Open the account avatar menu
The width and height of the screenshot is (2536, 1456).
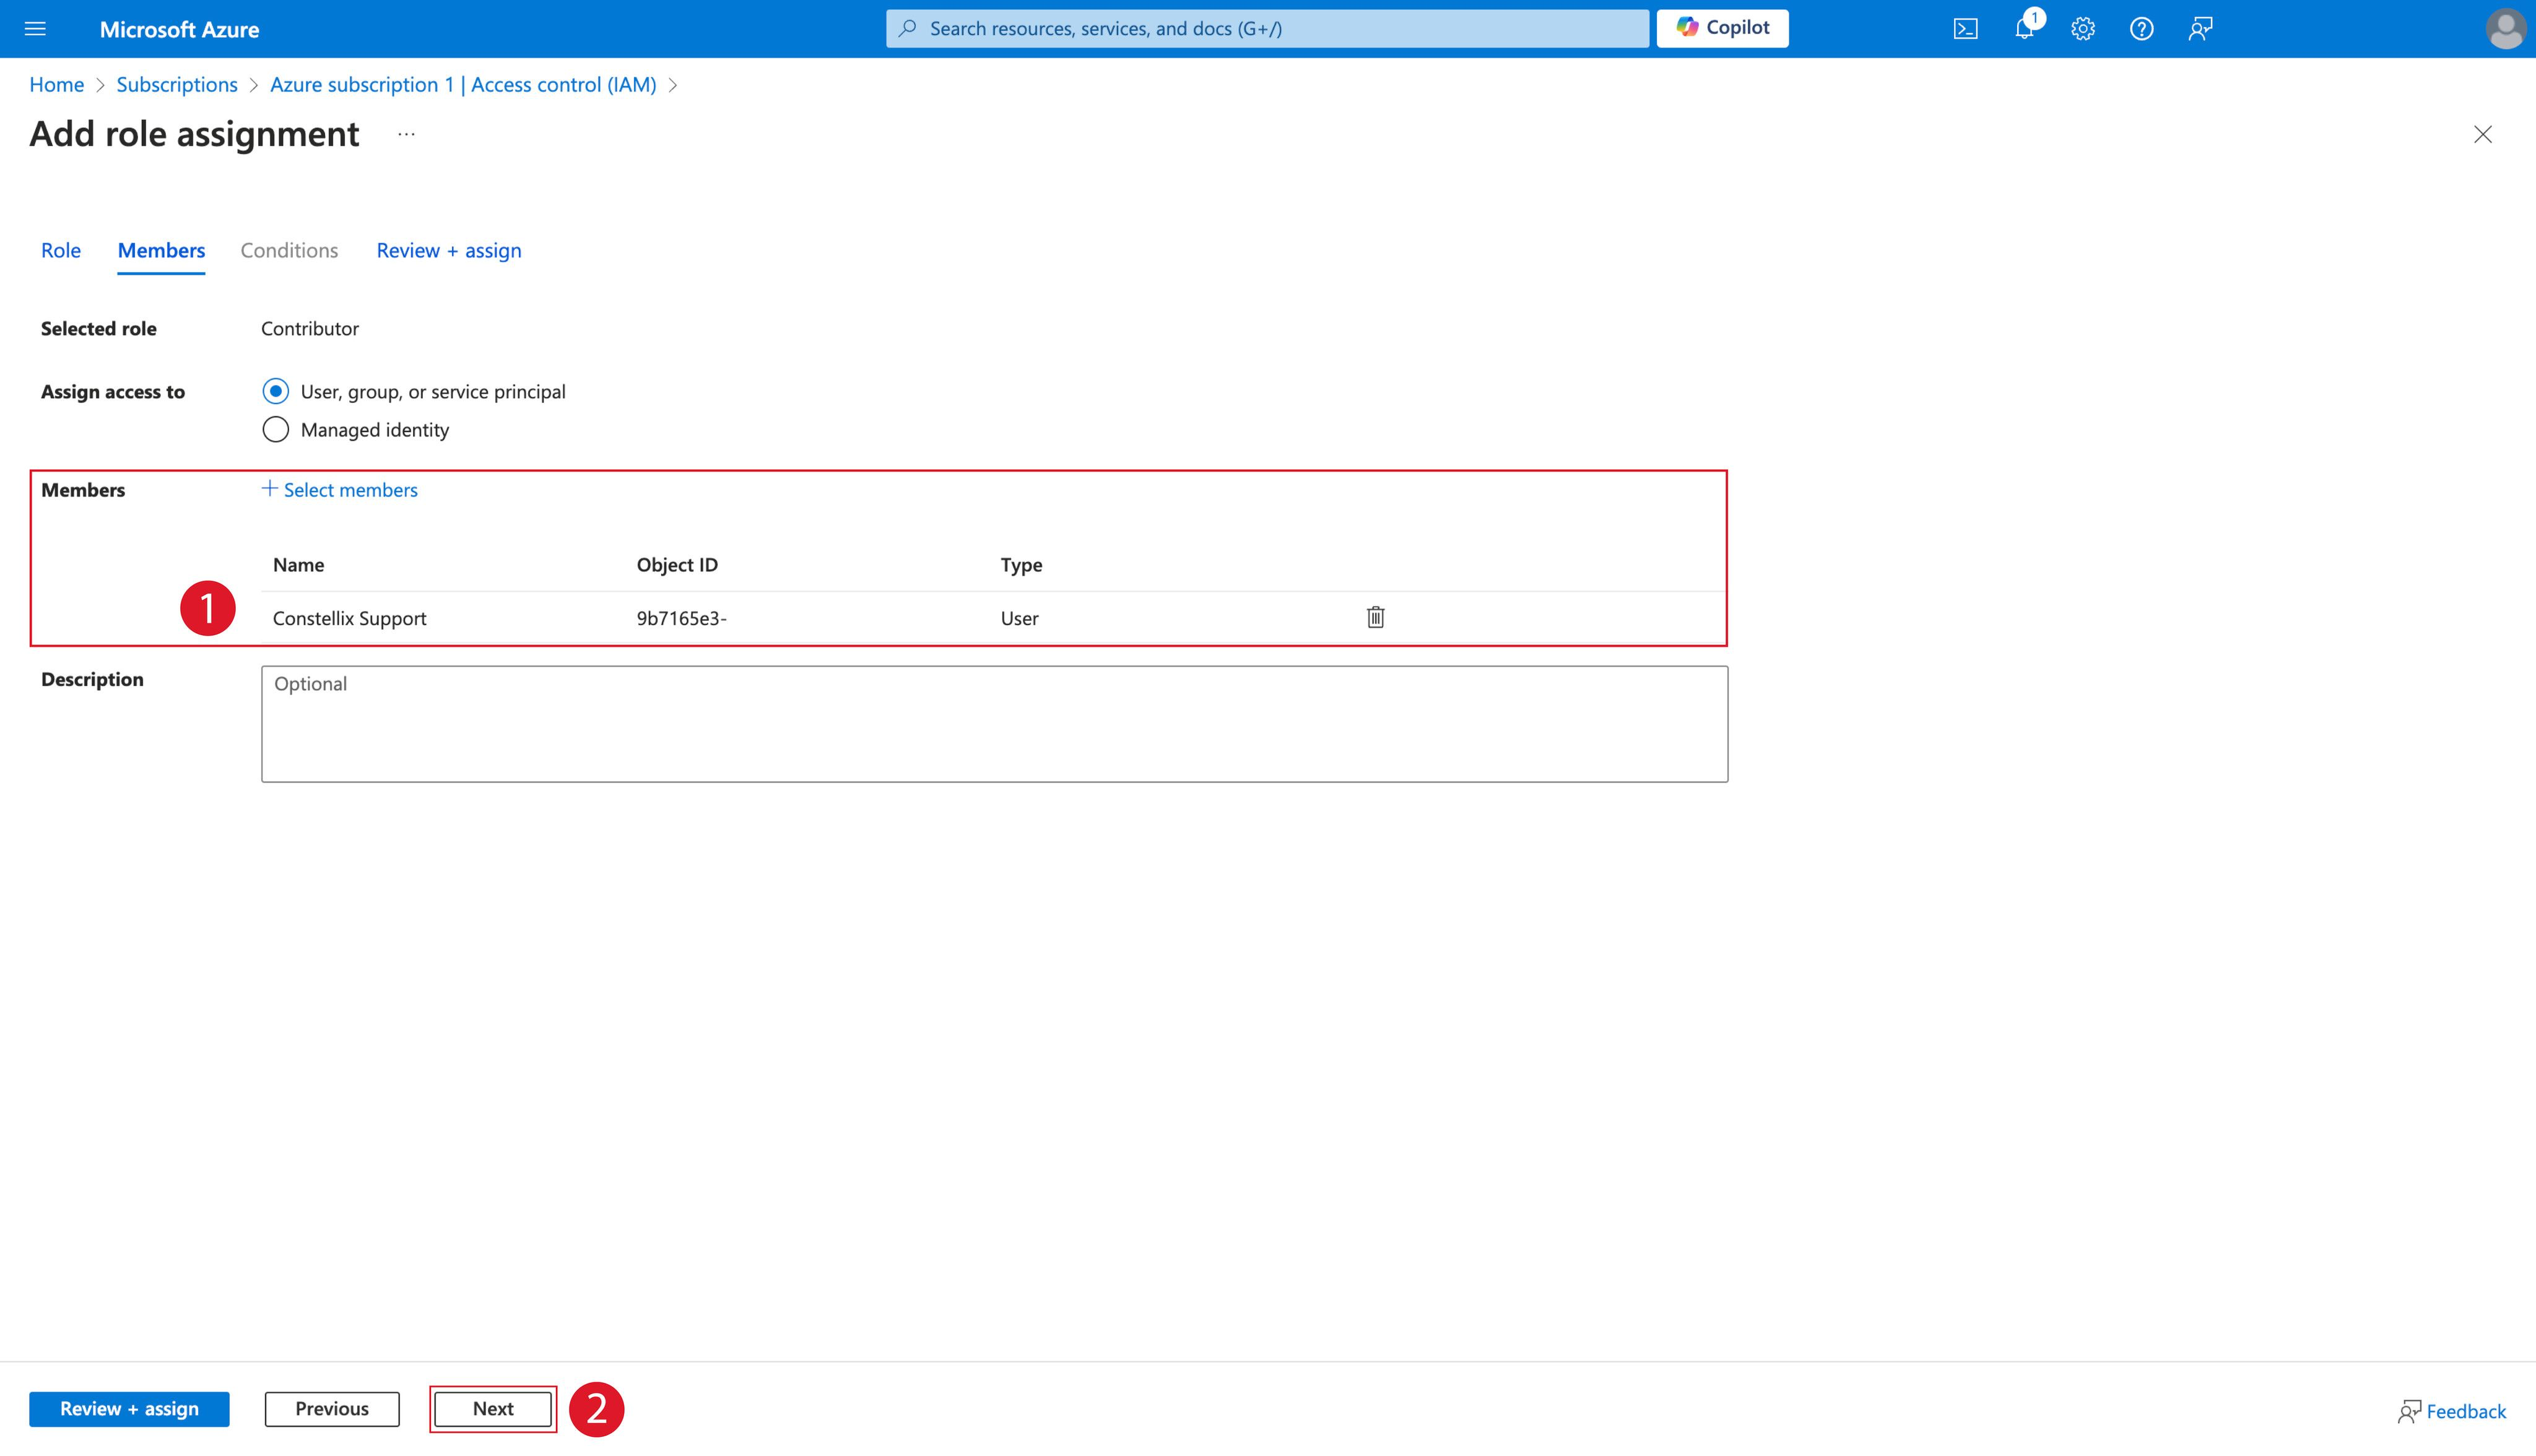2504,29
